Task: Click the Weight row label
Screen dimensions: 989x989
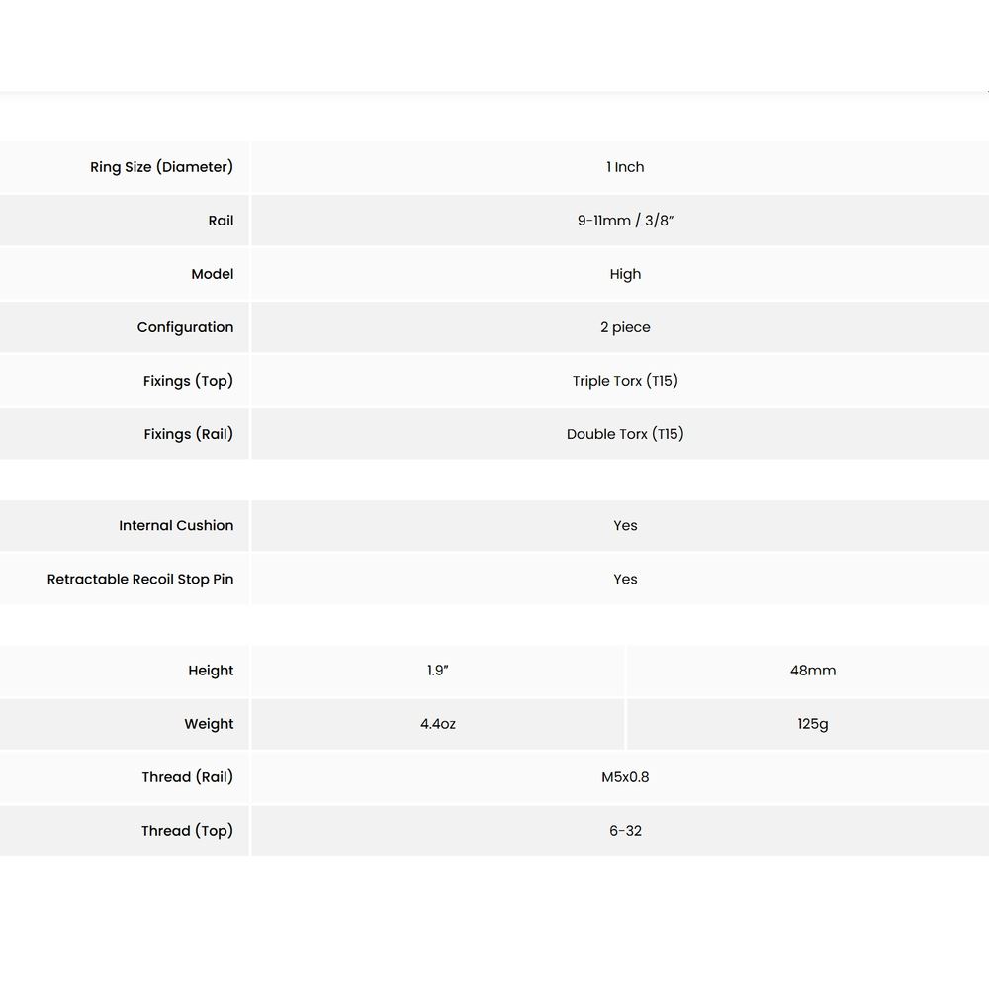Action: pos(209,724)
